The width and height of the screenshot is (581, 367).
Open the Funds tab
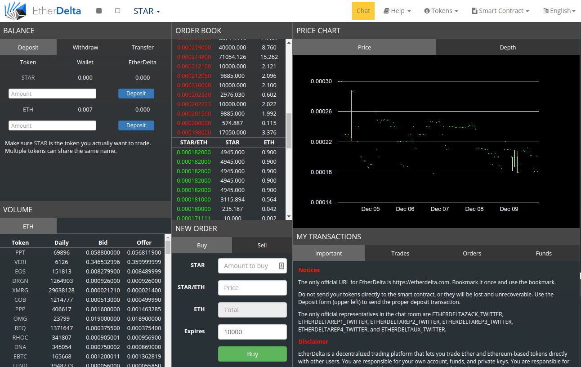[544, 253]
